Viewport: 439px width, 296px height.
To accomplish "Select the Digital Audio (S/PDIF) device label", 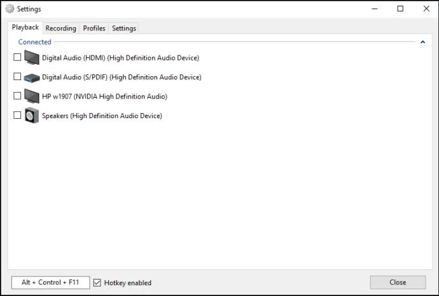I will point(122,77).
